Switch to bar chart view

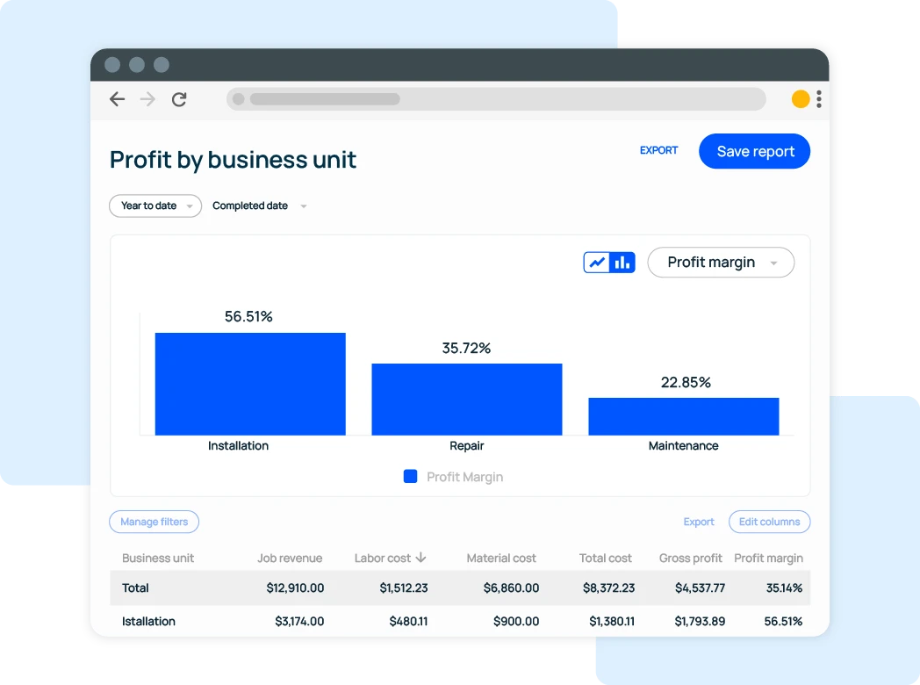pyautogui.click(x=622, y=263)
